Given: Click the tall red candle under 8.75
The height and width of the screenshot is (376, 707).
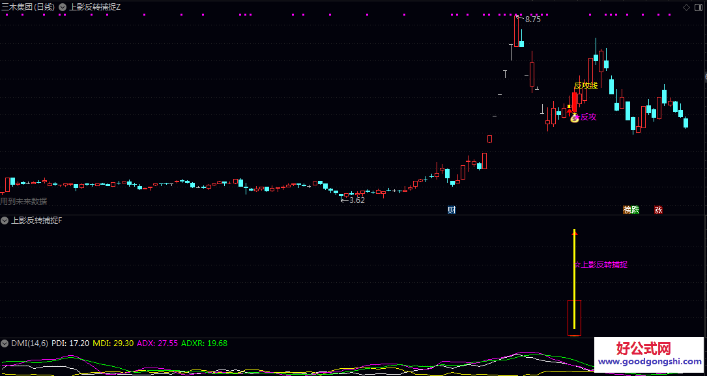Looking at the screenshot, I should point(516,31).
